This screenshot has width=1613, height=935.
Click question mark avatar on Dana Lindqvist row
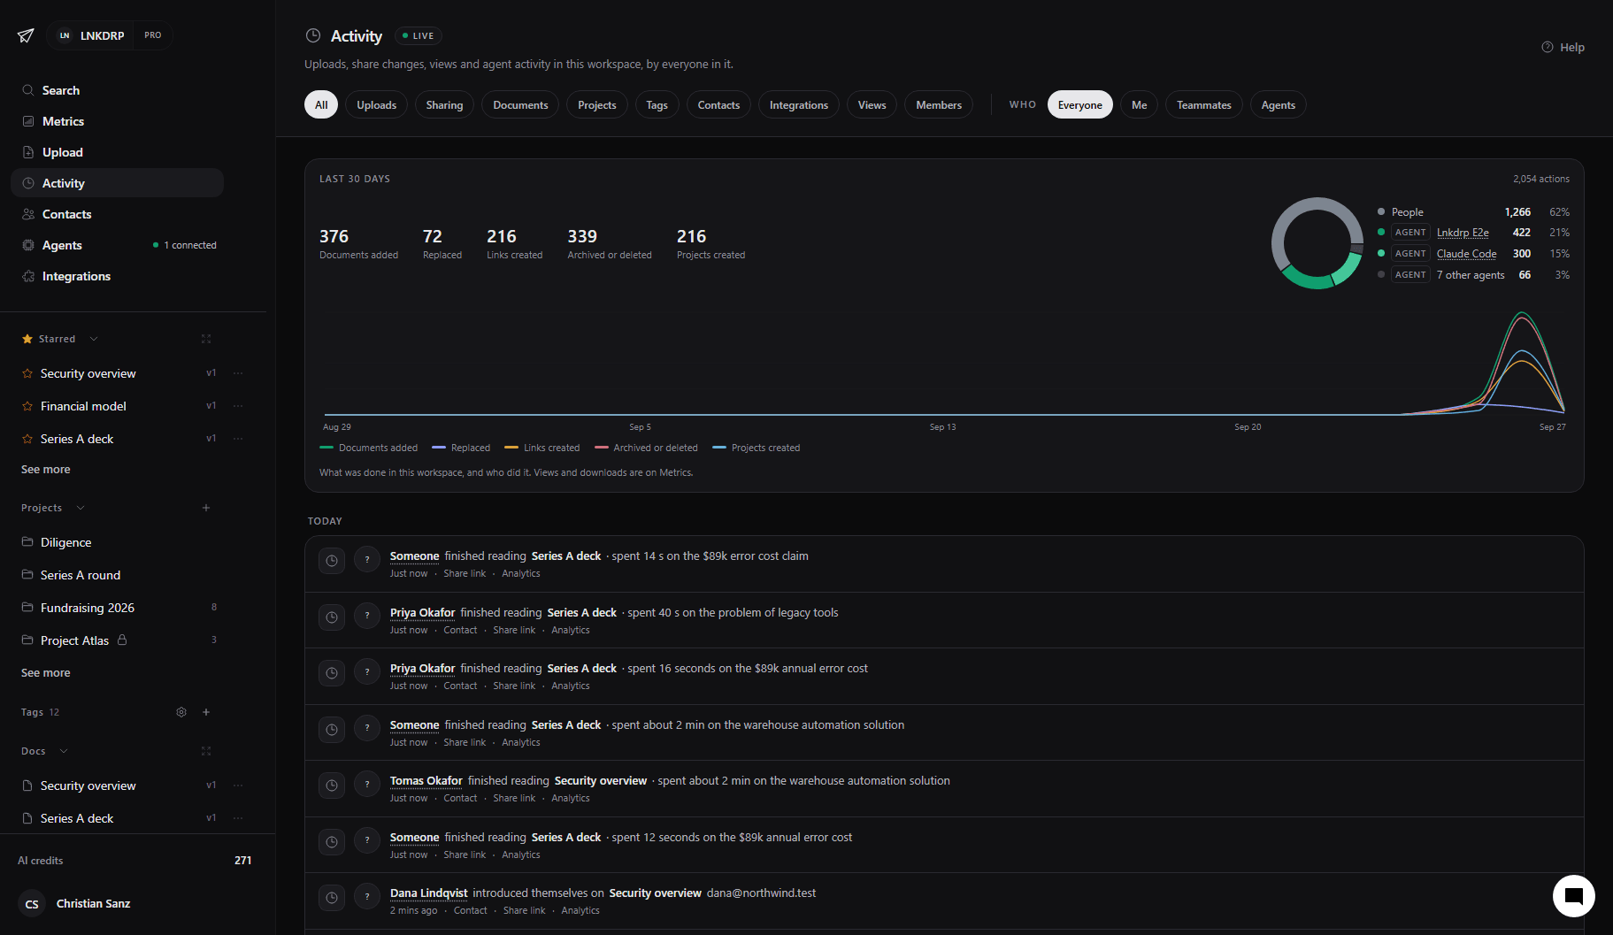367,896
